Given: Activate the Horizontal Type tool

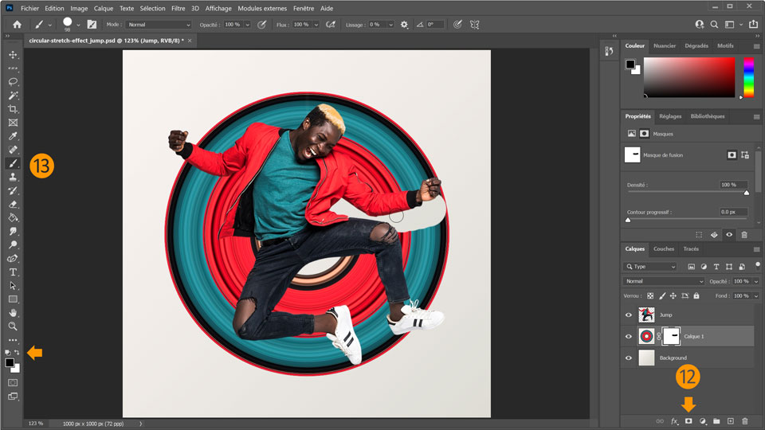Looking at the screenshot, I should [13, 272].
